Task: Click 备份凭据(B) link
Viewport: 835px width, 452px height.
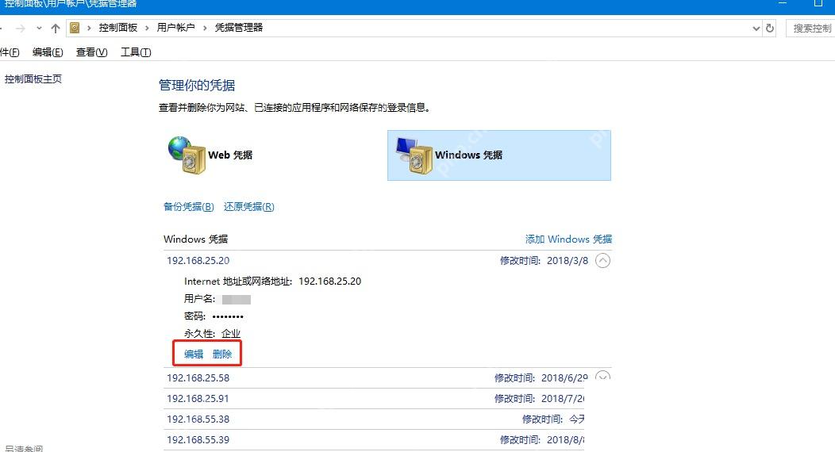Action: [189, 207]
